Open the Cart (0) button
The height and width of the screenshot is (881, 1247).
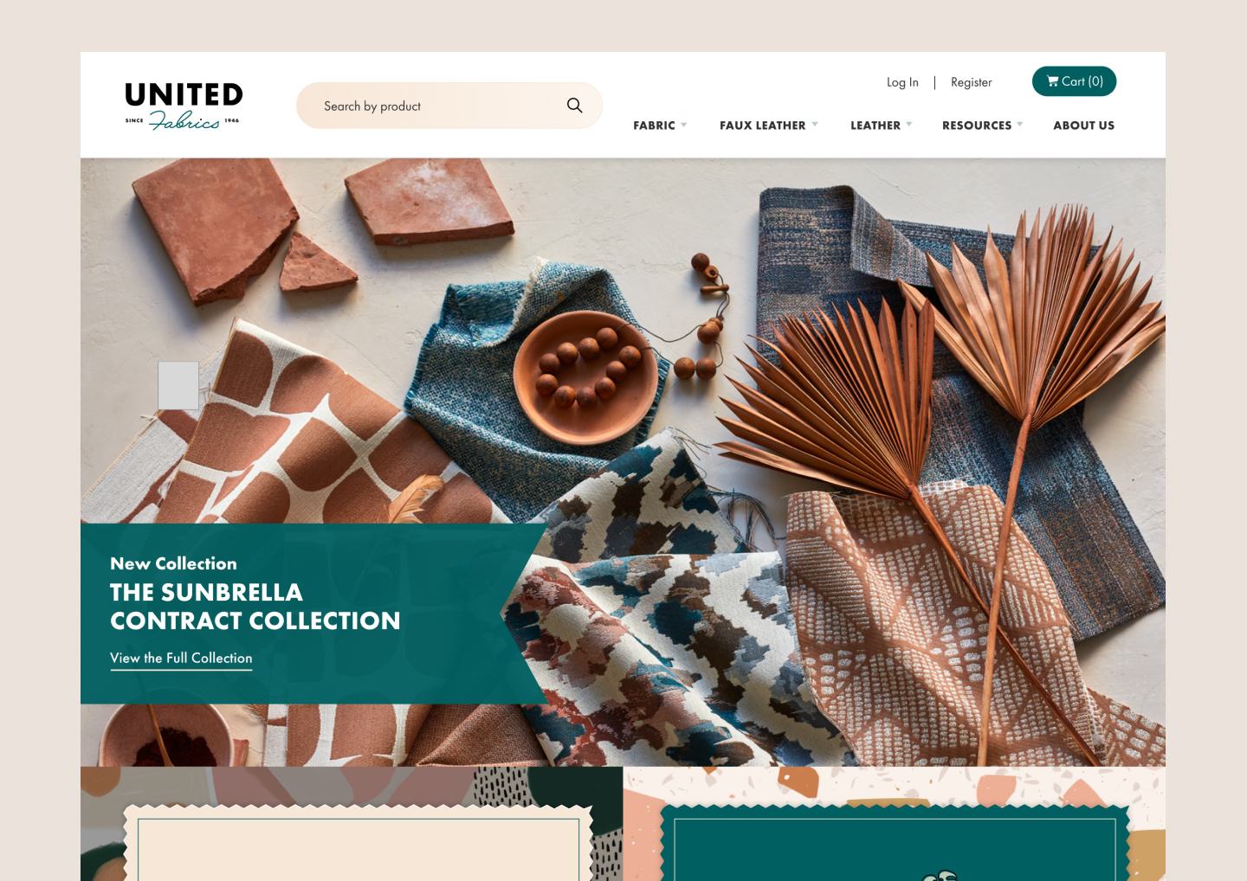1074,81
